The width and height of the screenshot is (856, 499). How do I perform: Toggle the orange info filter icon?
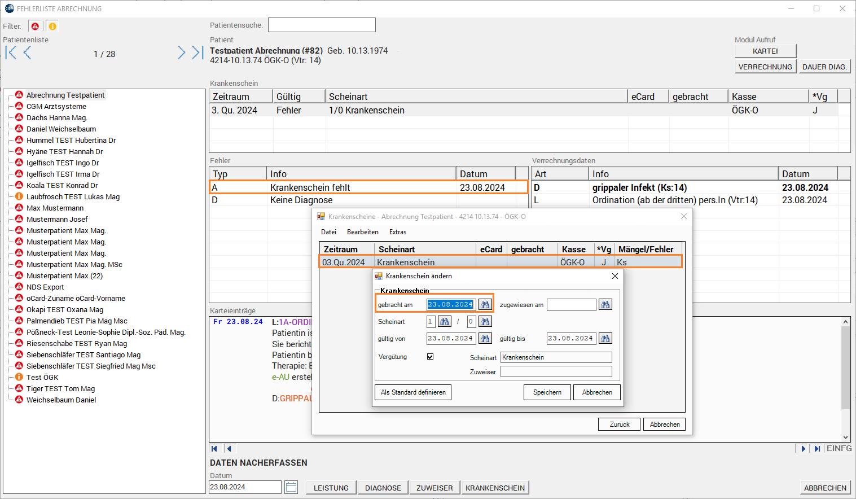52,26
